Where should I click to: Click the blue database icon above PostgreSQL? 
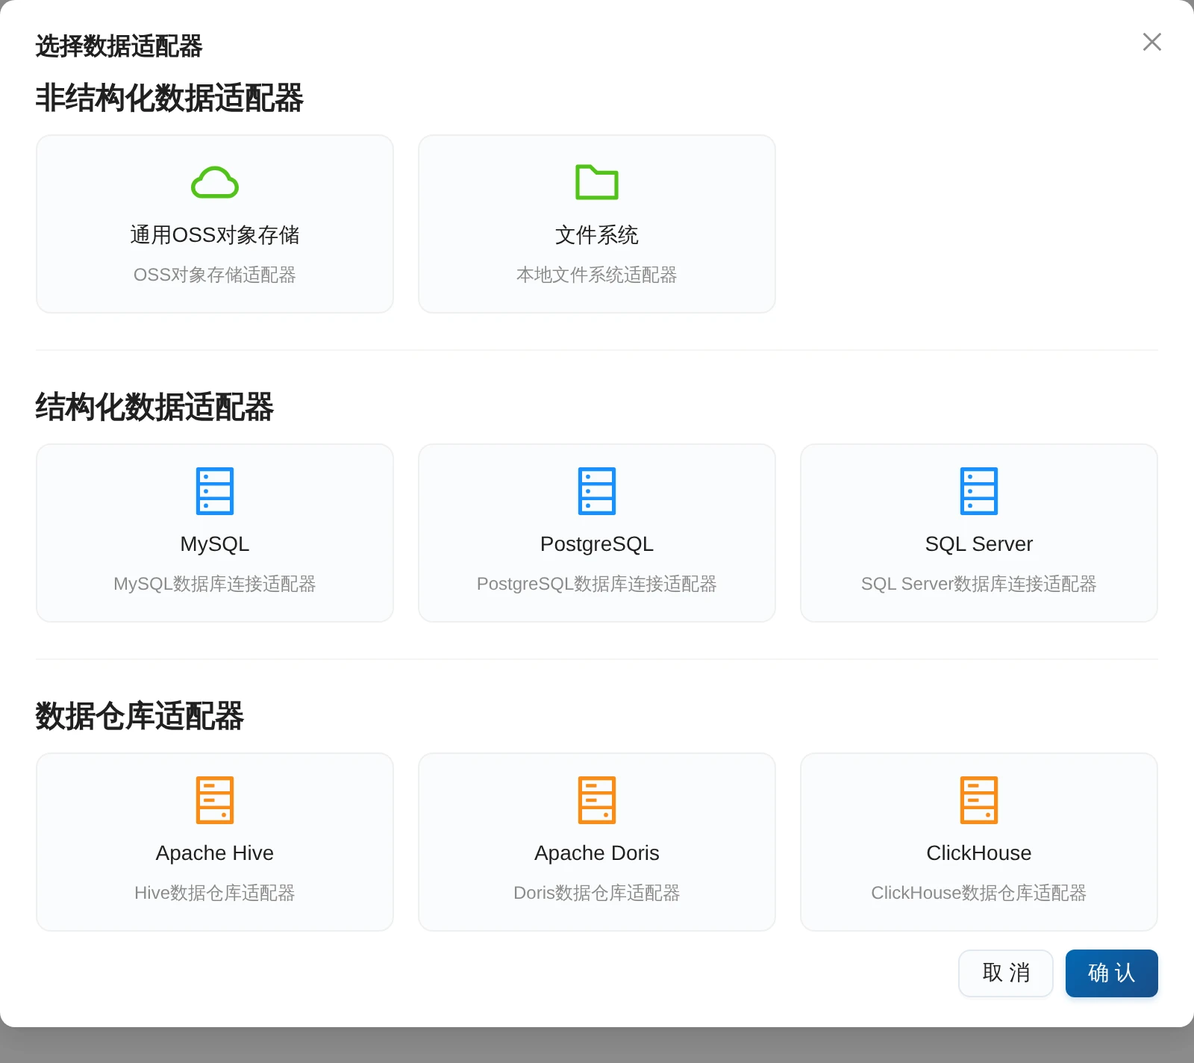click(x=597, y=491)
